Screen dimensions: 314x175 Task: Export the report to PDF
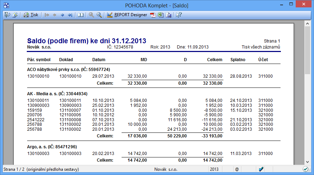tap(153, 15)
